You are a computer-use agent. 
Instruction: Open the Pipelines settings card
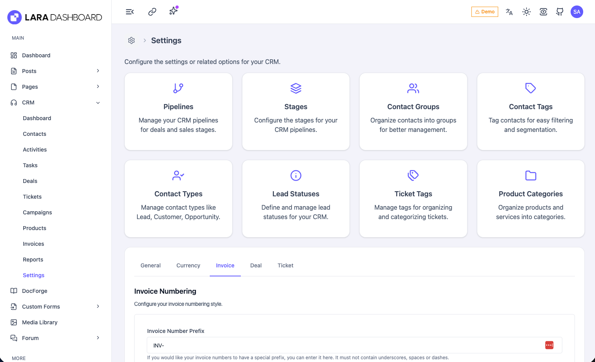(178, 112)
